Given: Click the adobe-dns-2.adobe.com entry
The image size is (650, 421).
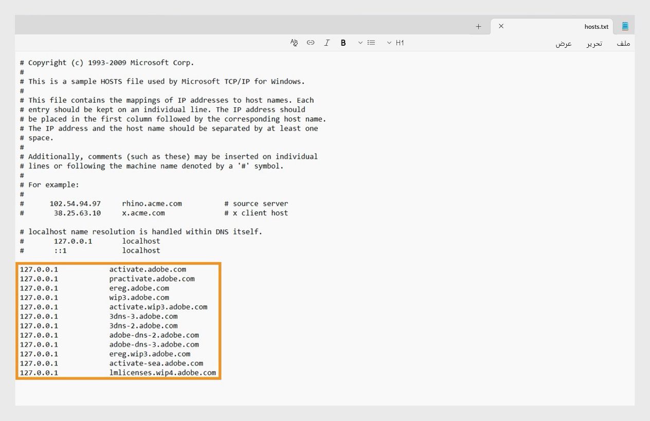Looking at the screenshot, I should (x=154, y=335).
